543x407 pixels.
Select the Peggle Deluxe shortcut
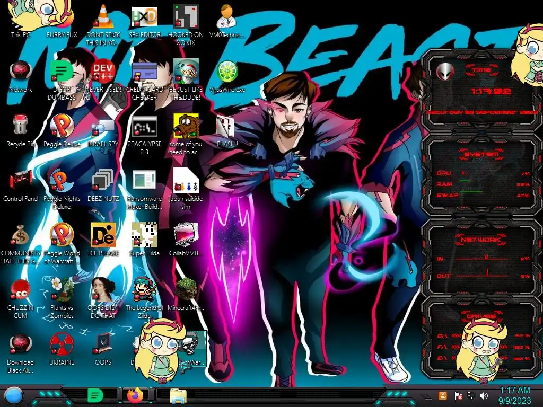tap(62, 131)
